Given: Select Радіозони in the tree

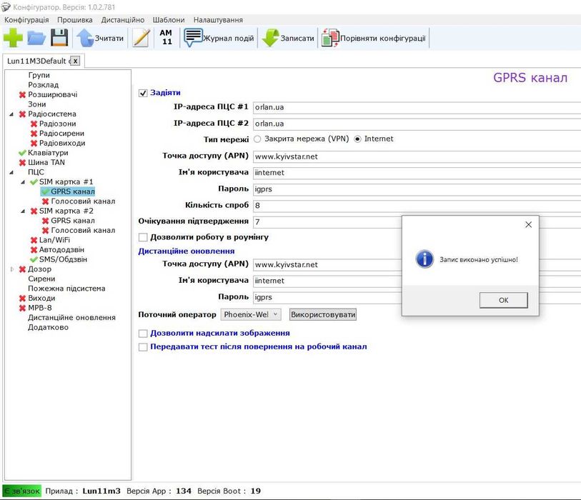Looking at the screenshot, I should tap(57, 124).
